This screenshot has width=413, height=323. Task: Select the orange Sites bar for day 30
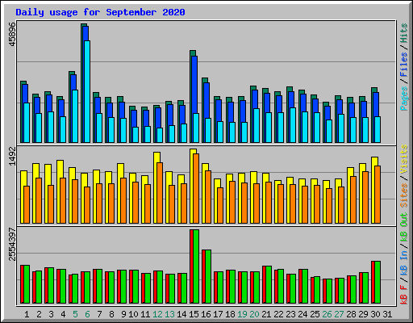[x=378, y=195]
